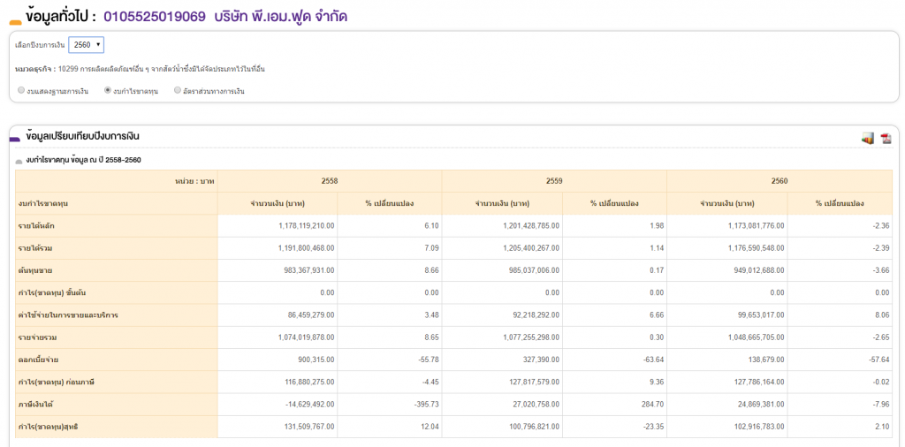Select อัตราส่วนทางการเงิน radio button
Image resolution: width=905 pixels, height=447 pixels.
coord(177,91)
